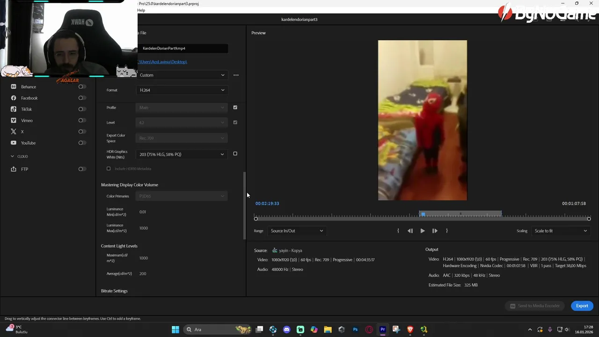Click the microphone icon in system tray
Screen dimensions: 599x337
pyautogui.click(x=550, y=330)
